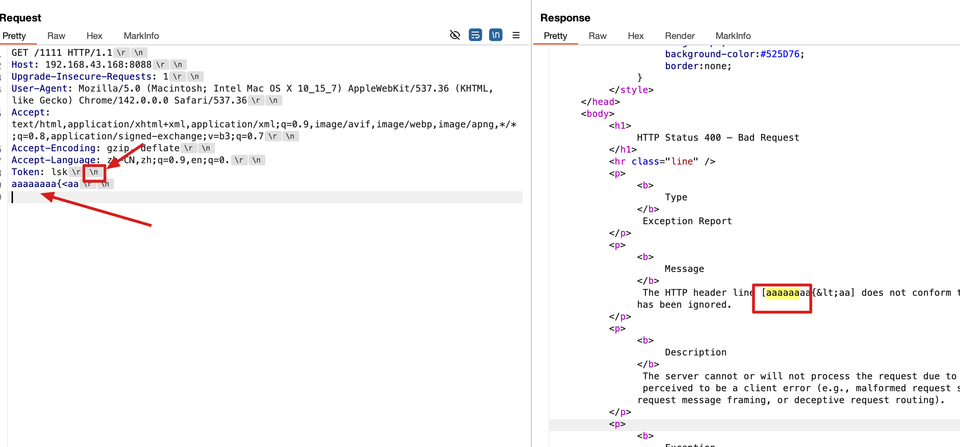The height and width of the screenshot is (447, 960).
Task: Switch to the Response Raw tab
Action: coord(597,36)
